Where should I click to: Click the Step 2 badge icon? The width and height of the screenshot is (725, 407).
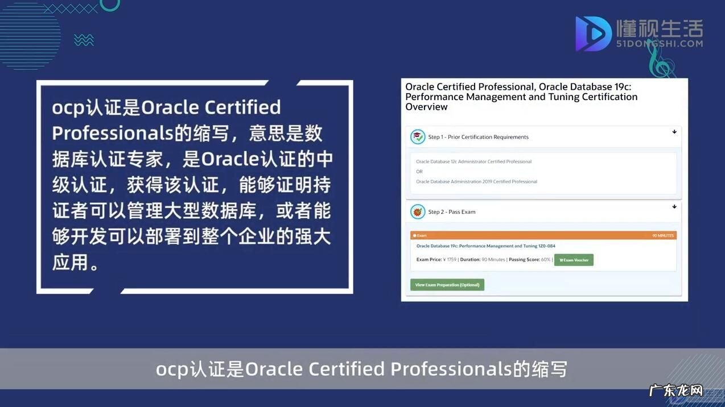417,211
